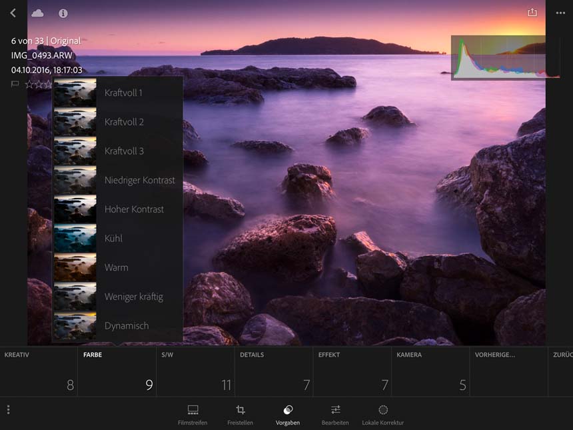This screenshot has width=573, height=430.
Task: Open the Bearbeiten adjustments tool
Action: [x=336, y=414]
